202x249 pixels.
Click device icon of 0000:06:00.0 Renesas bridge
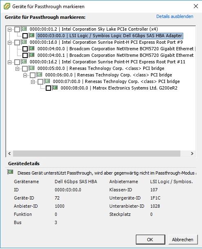[x=40, y=74]
